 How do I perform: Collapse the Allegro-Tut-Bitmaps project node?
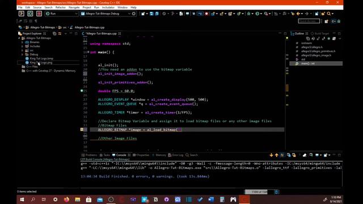point(19,38)
